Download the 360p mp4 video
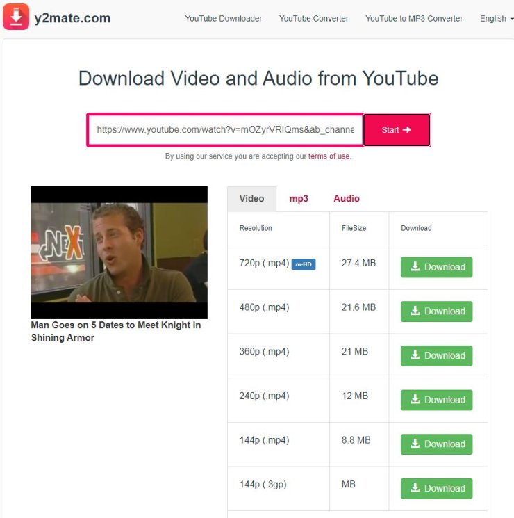Viewport: 514px width, 518px height. pyautogui.click(x=436, y=355)
